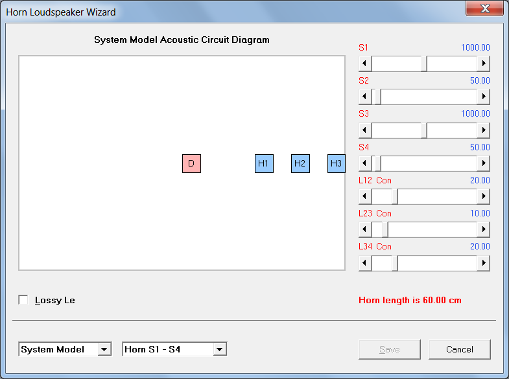The image size is (509, 379).
Task: Increase L23 Con with right arrow
Action: tap(483, 229)
